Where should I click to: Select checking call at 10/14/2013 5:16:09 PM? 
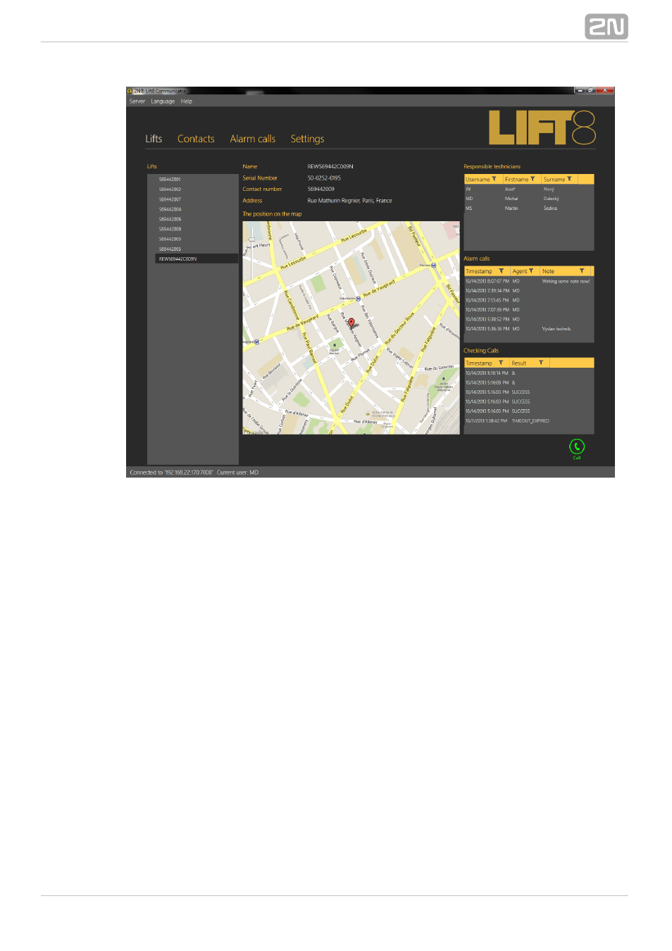click(x=529, y=383)
